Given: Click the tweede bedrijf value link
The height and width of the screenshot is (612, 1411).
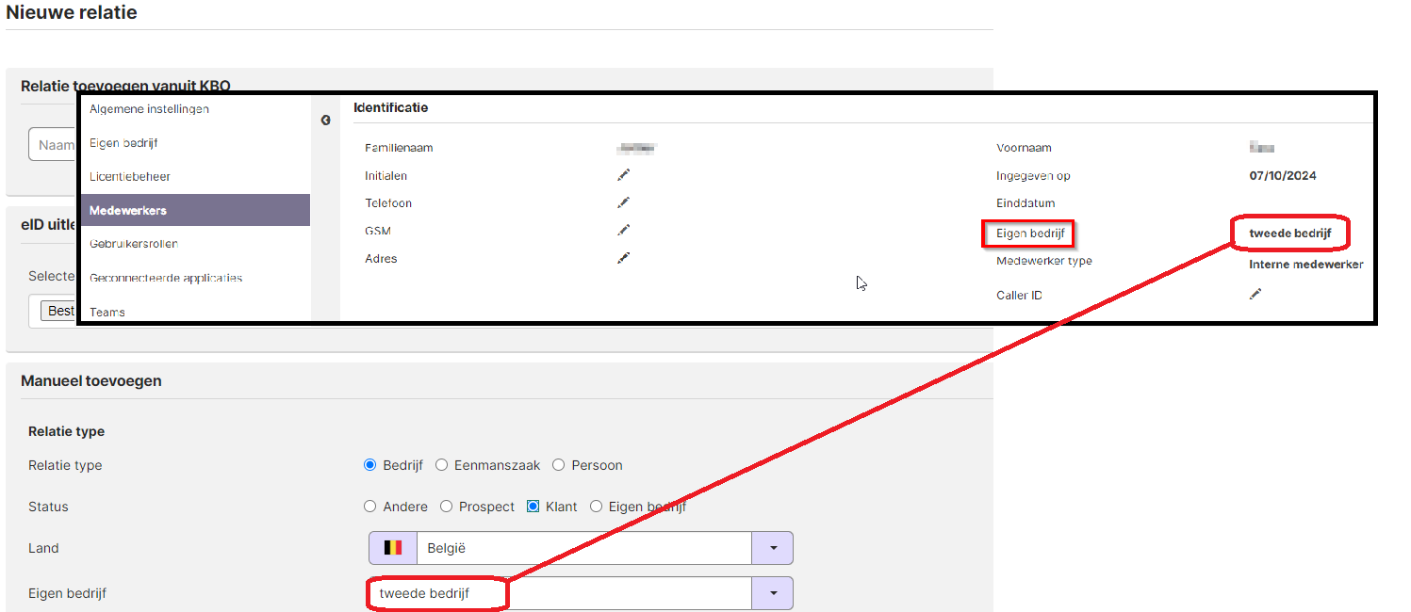Looking at the screenshot, I should 1289,234.
